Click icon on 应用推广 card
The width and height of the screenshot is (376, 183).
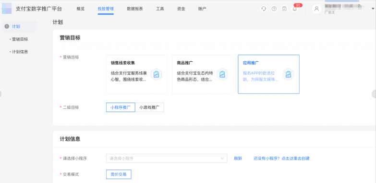coord(288,74)
